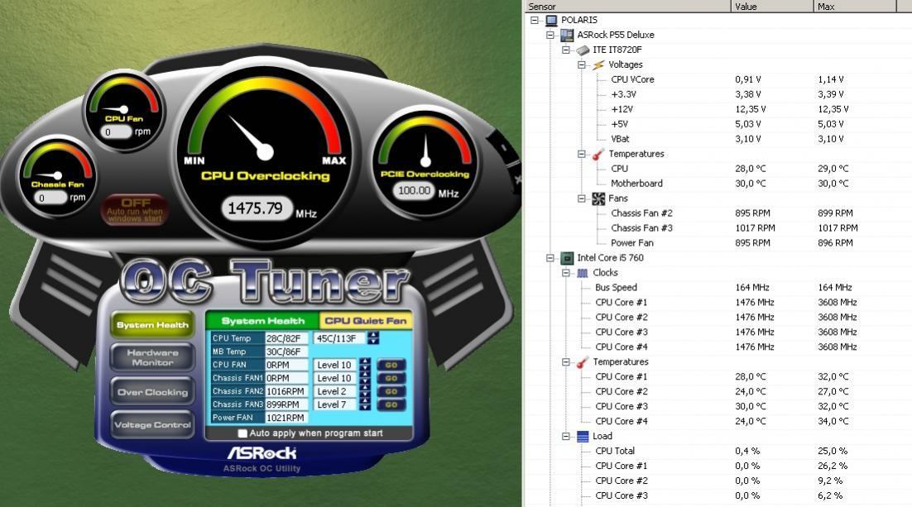This screenshot has width=912, height=507.
Task: Click the Level 2 field for Chassis FAN2
Action: (x=336, y=392)
